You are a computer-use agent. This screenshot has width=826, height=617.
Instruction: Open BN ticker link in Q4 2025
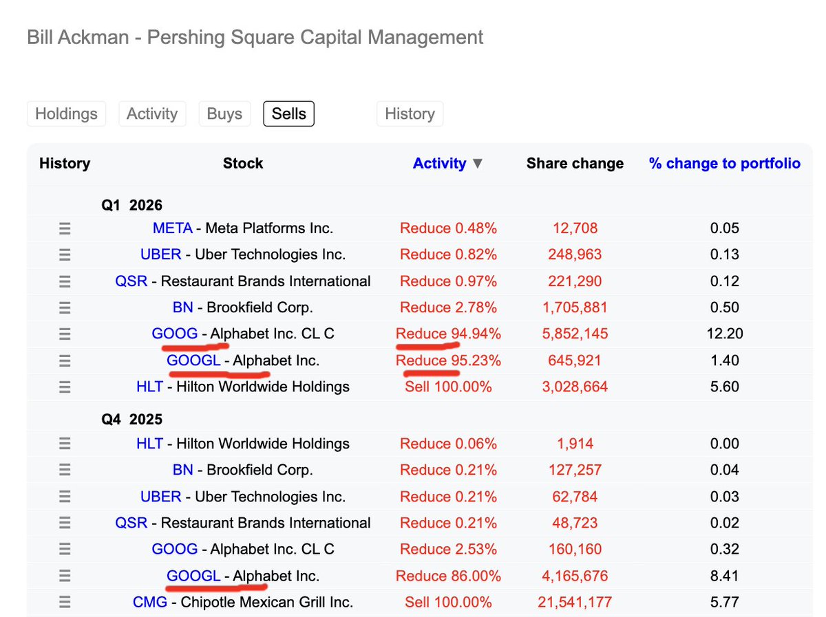183,470
